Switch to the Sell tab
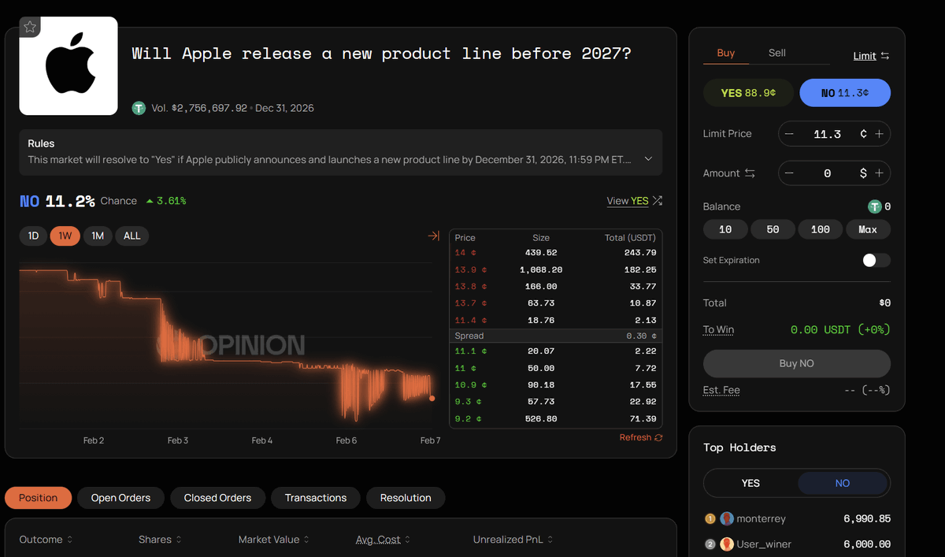This screenshot has height=557, width=945. pos(777,53)
